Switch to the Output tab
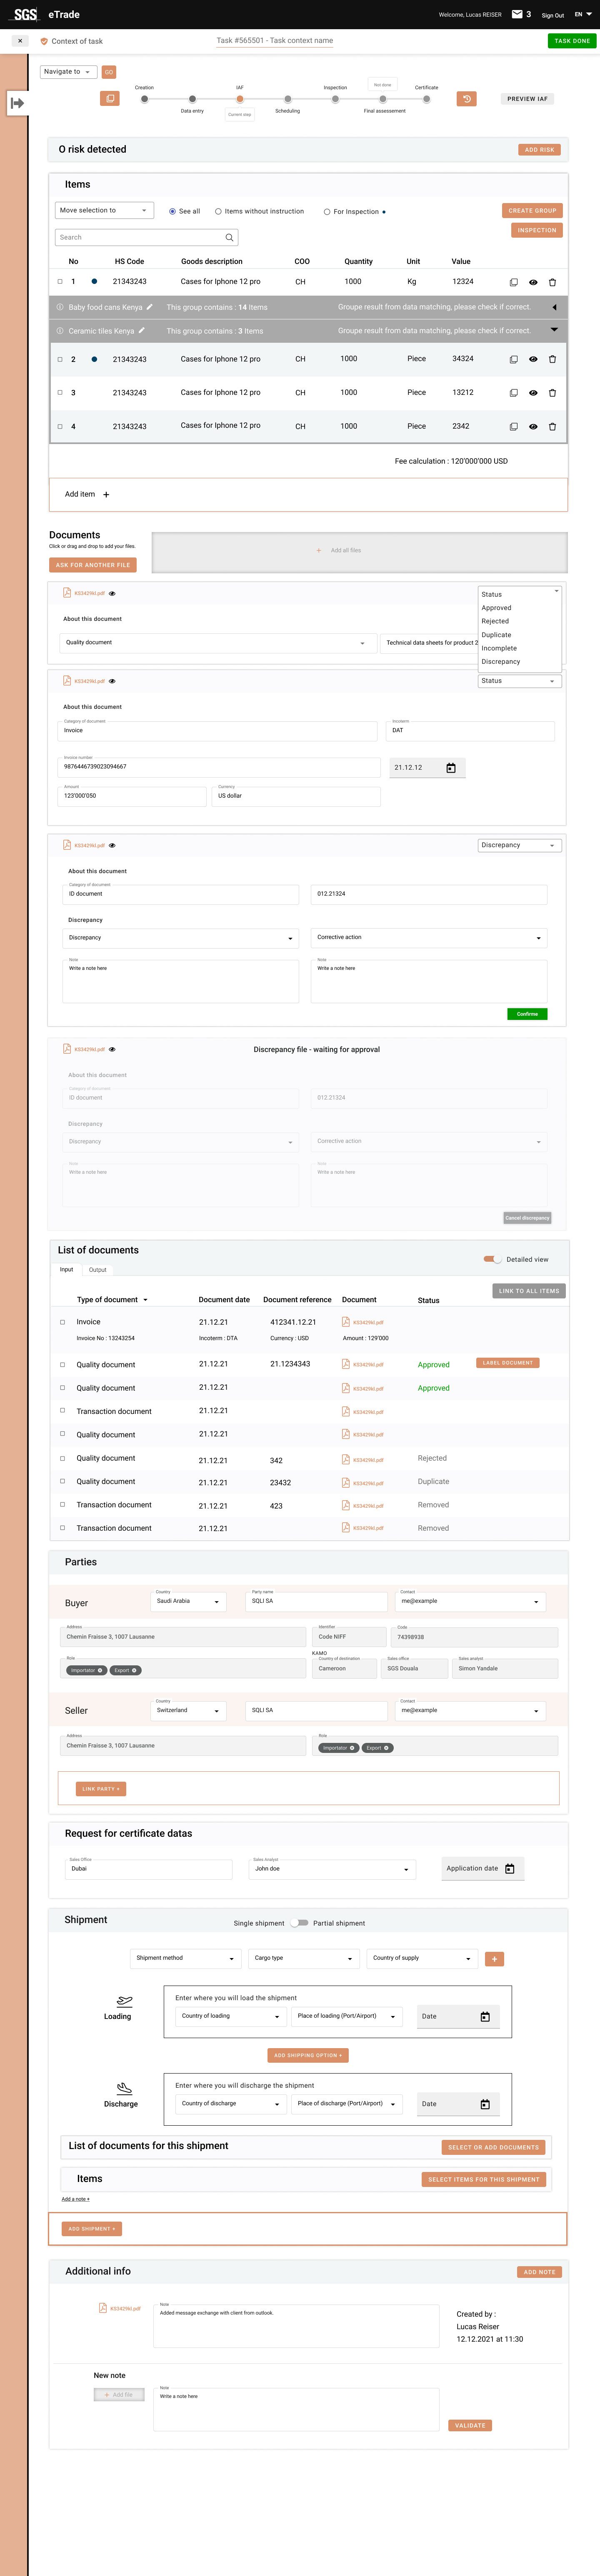Screen dimensions: 600x2576 (x=97, y=1270)
